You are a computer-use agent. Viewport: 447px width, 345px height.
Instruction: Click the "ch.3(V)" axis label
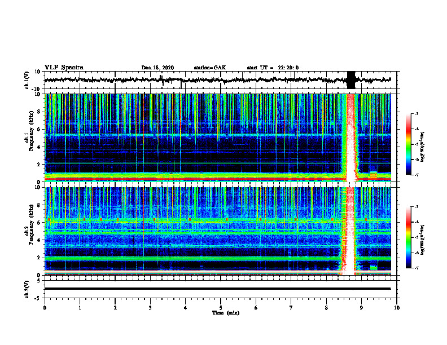pos(26,289)
